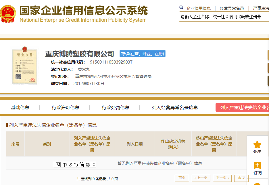Click the IME toolbar more-options dots
Viewport: 269px width, 185px height.
(94, 165)
